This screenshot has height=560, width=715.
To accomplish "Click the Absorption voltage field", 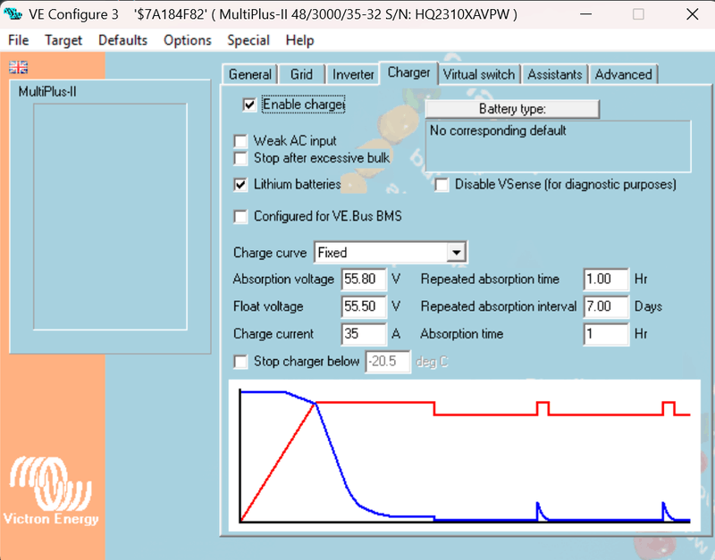I will [364, 279].
